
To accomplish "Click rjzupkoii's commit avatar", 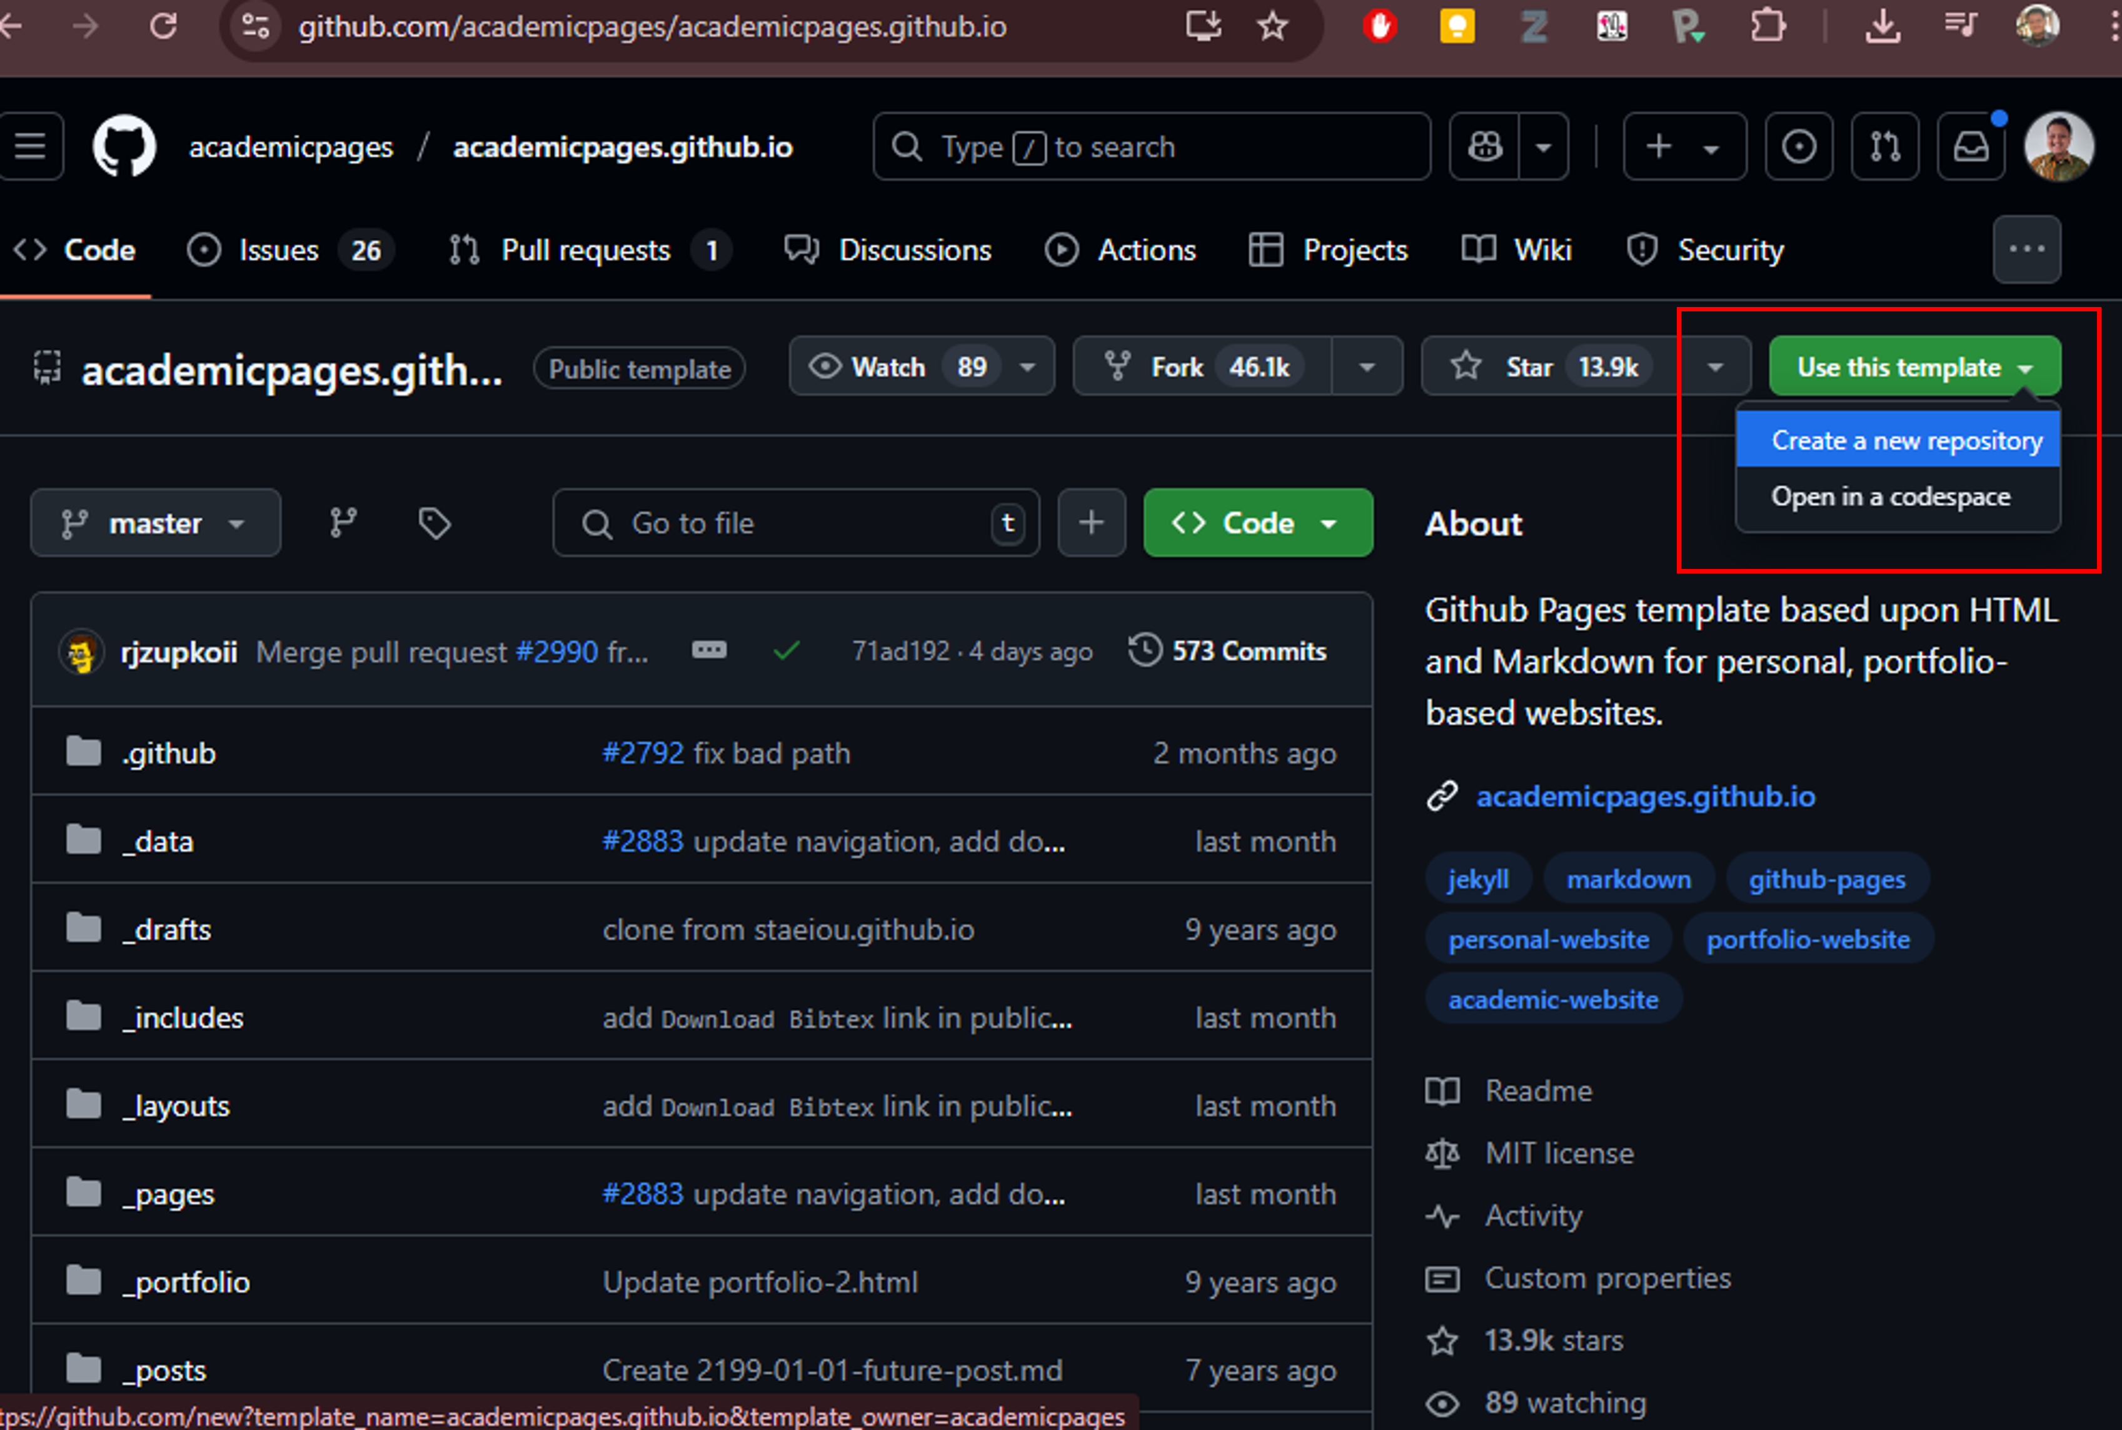I will coord(81,651).
